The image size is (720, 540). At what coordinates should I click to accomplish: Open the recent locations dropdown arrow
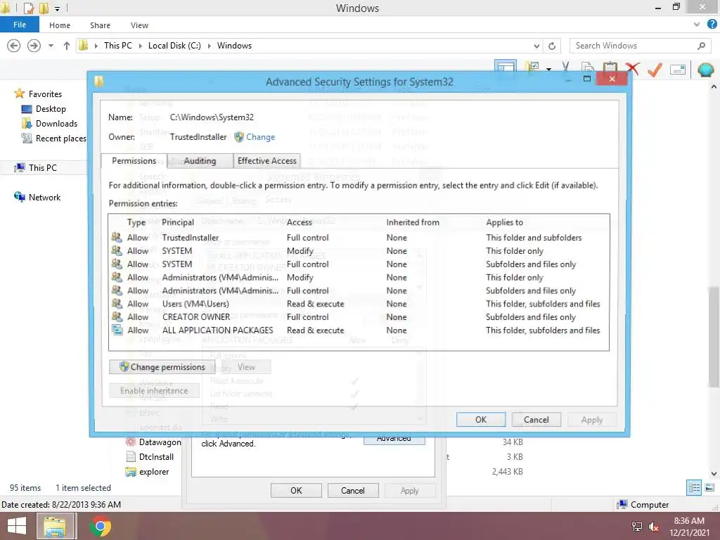51,46
